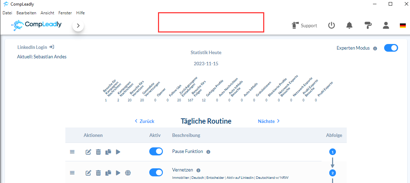This screenshot has width=410, height=183.
Task: Open the Bearbeiten menu
Action: pos(27,13)
